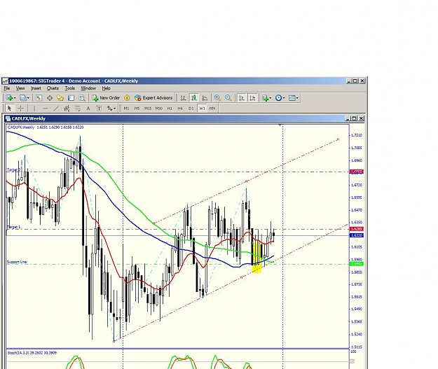Image resolution: width=438 pixels, height=369 pixels.
Task: Zoom out on the chart
Action: pyautogui.click(x=228, y=98)
